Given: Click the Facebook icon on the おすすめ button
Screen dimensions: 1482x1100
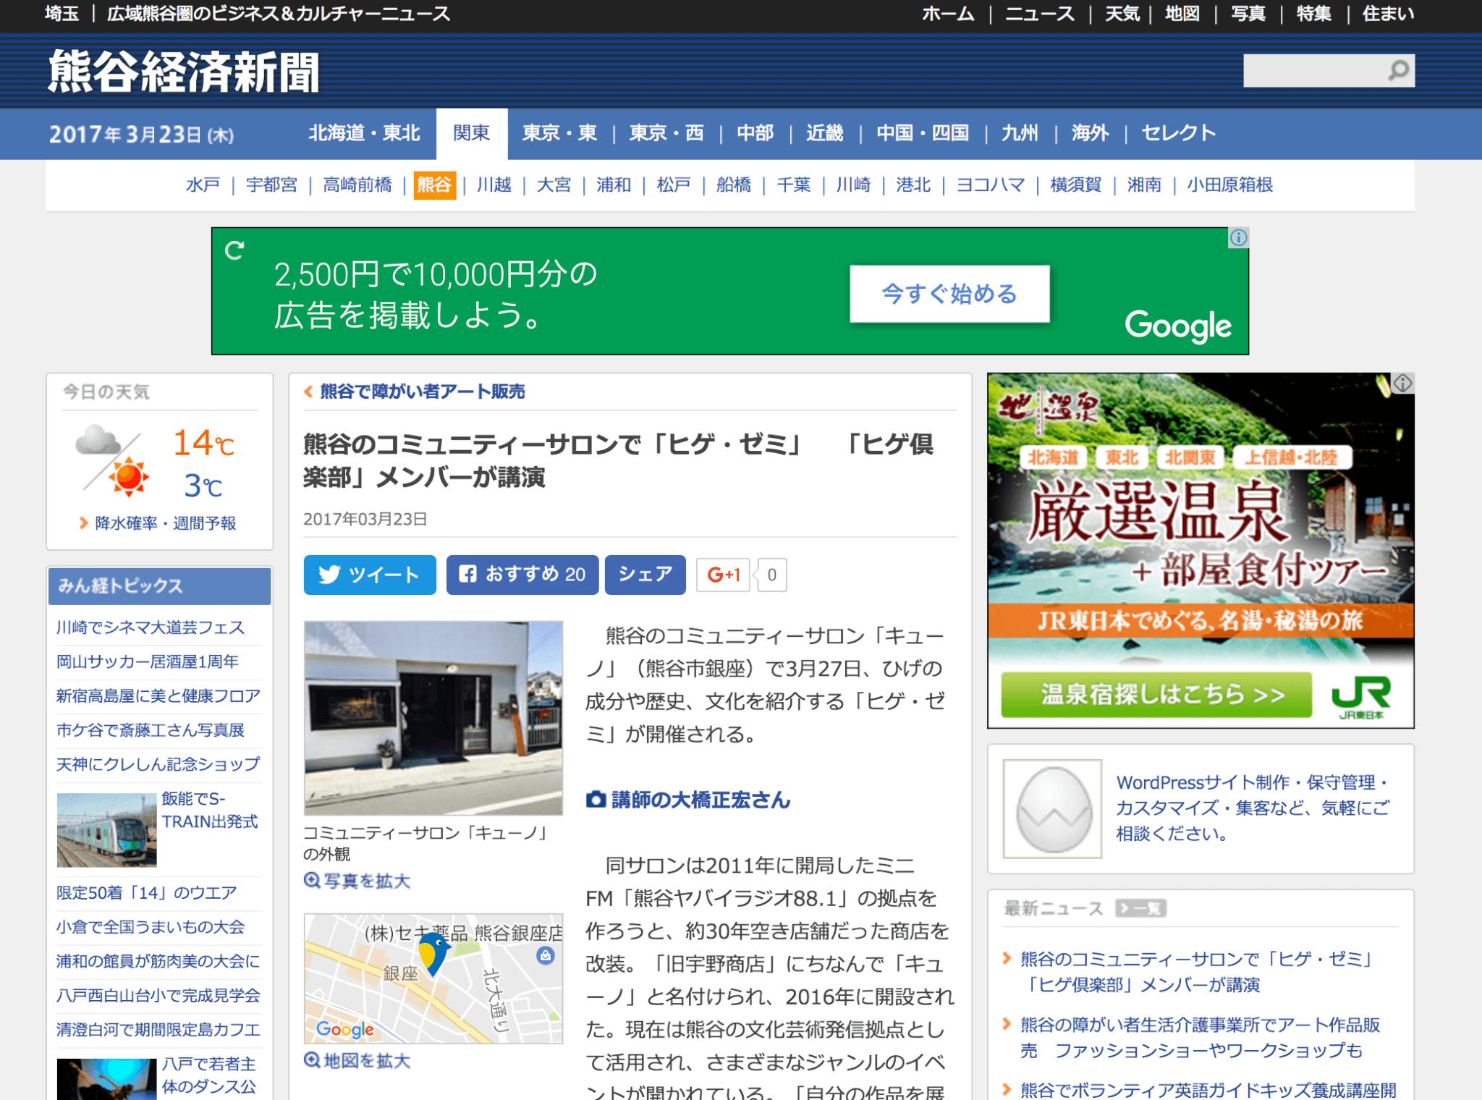Looking at the screenshot, I should [467, 575].
